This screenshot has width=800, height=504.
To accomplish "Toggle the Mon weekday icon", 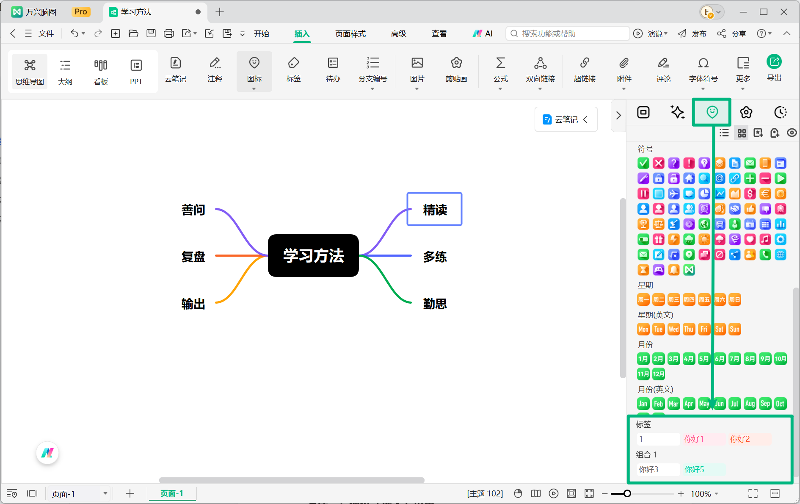I will 643,329.
